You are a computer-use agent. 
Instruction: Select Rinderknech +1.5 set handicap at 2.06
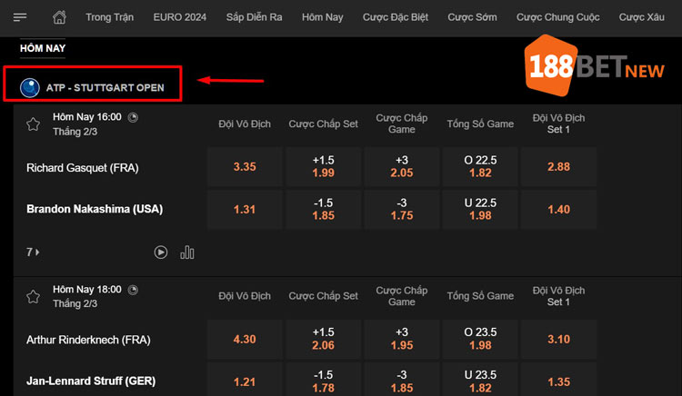point(323,339)
